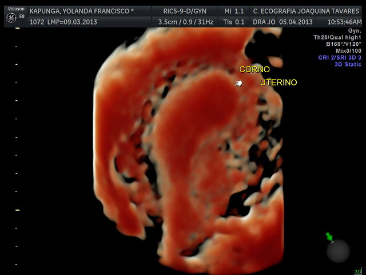Select the UTERINO annotation label

tap(279, 82)
